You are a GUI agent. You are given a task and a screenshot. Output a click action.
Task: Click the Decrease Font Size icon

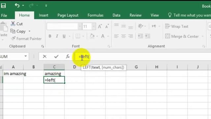[107, 26]
